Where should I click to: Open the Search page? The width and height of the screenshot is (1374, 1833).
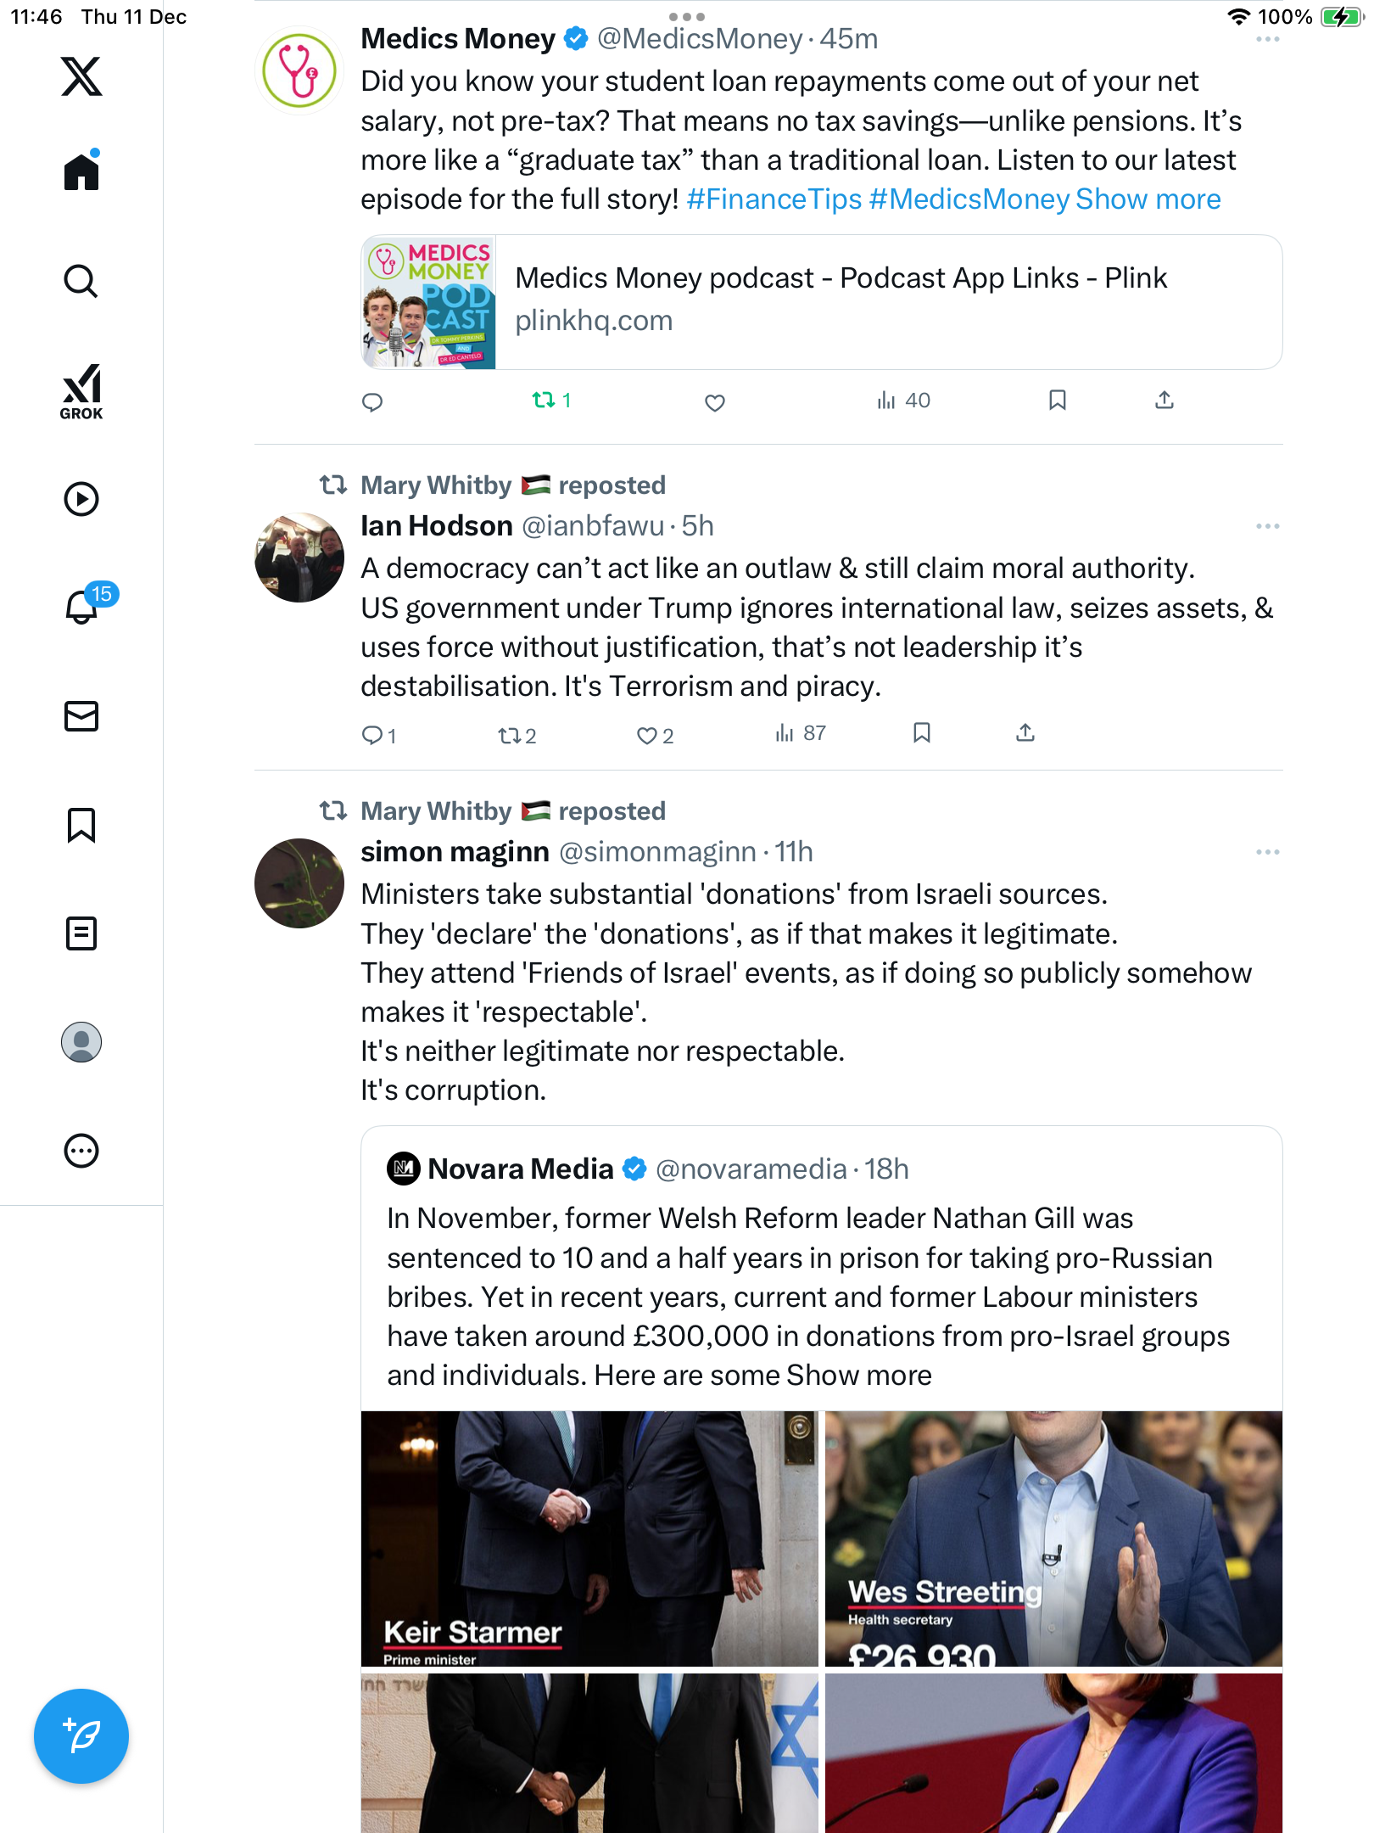click(x=81, y=281)
